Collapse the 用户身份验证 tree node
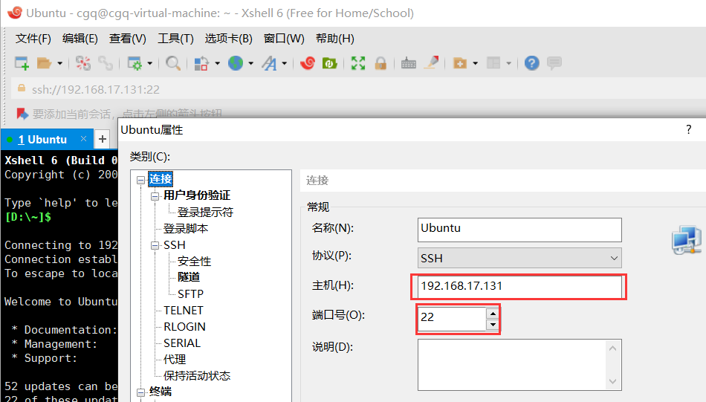Viewport: 706px width, 402px height. click(x=155, y=196)
